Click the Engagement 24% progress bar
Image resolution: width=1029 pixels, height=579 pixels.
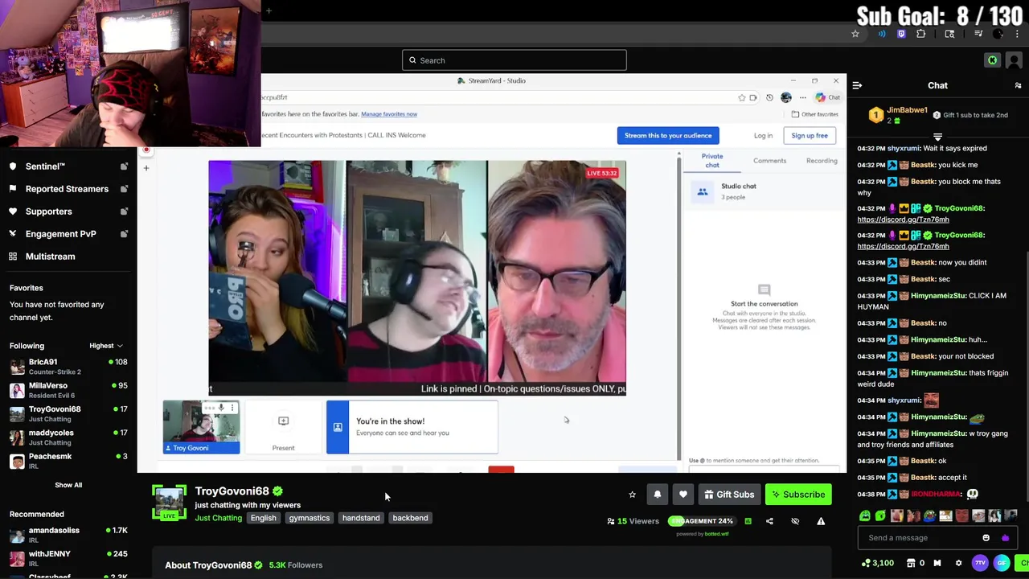click(702, 521)
